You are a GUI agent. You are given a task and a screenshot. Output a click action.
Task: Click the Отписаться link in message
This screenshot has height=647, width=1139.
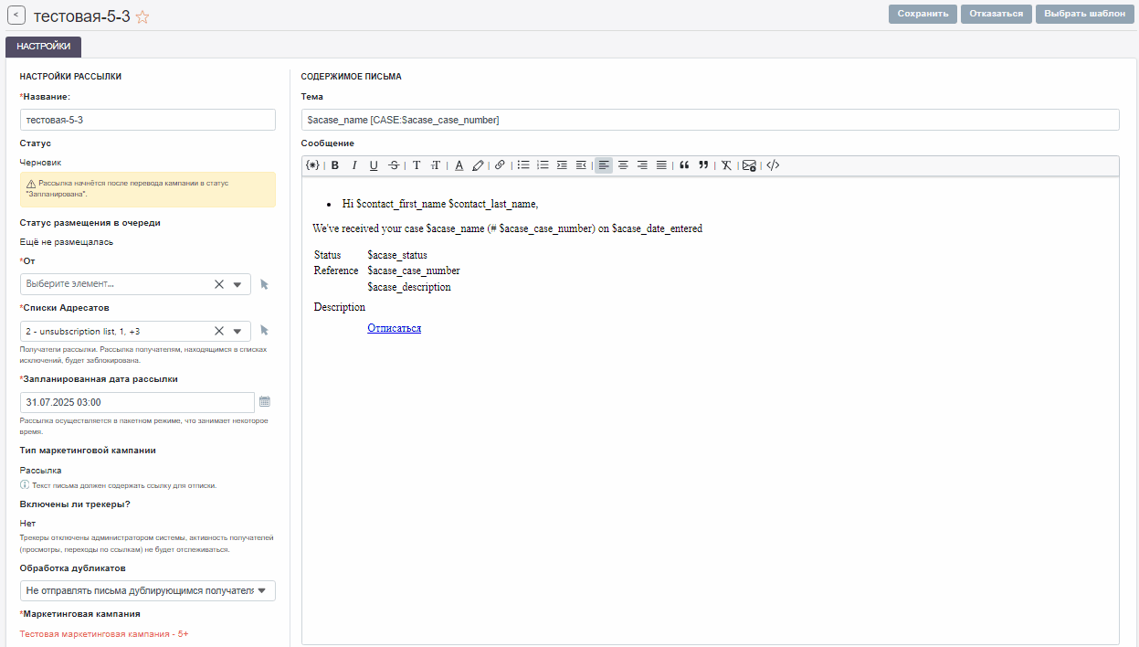395,328
